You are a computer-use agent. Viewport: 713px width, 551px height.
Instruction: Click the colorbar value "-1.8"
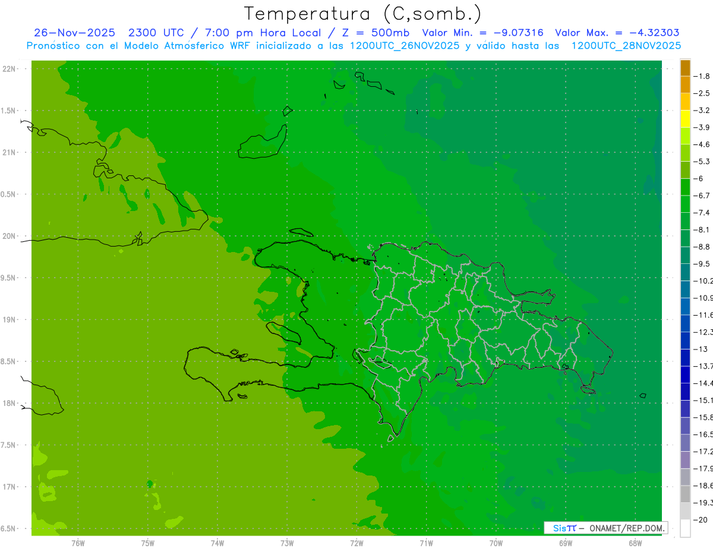tap(702, 76)
